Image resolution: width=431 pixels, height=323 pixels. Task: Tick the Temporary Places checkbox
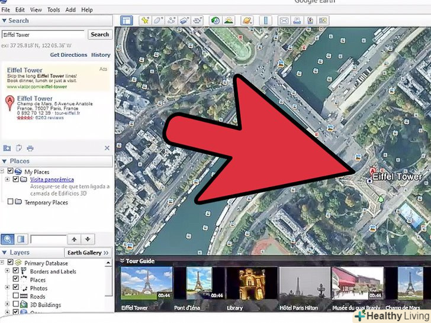point(10,202)
